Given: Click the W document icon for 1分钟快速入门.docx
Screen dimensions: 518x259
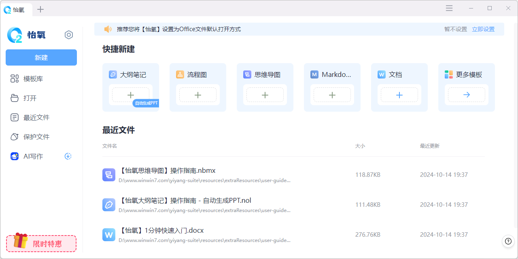Looking at the screenshot, I should (x=109, y=235).
